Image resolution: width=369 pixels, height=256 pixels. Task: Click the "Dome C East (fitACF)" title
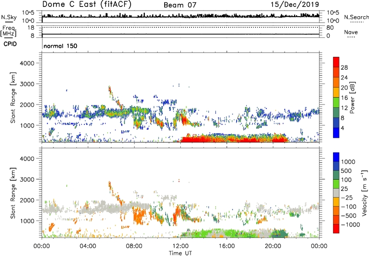pyautogui.click(x=87, y=4)
